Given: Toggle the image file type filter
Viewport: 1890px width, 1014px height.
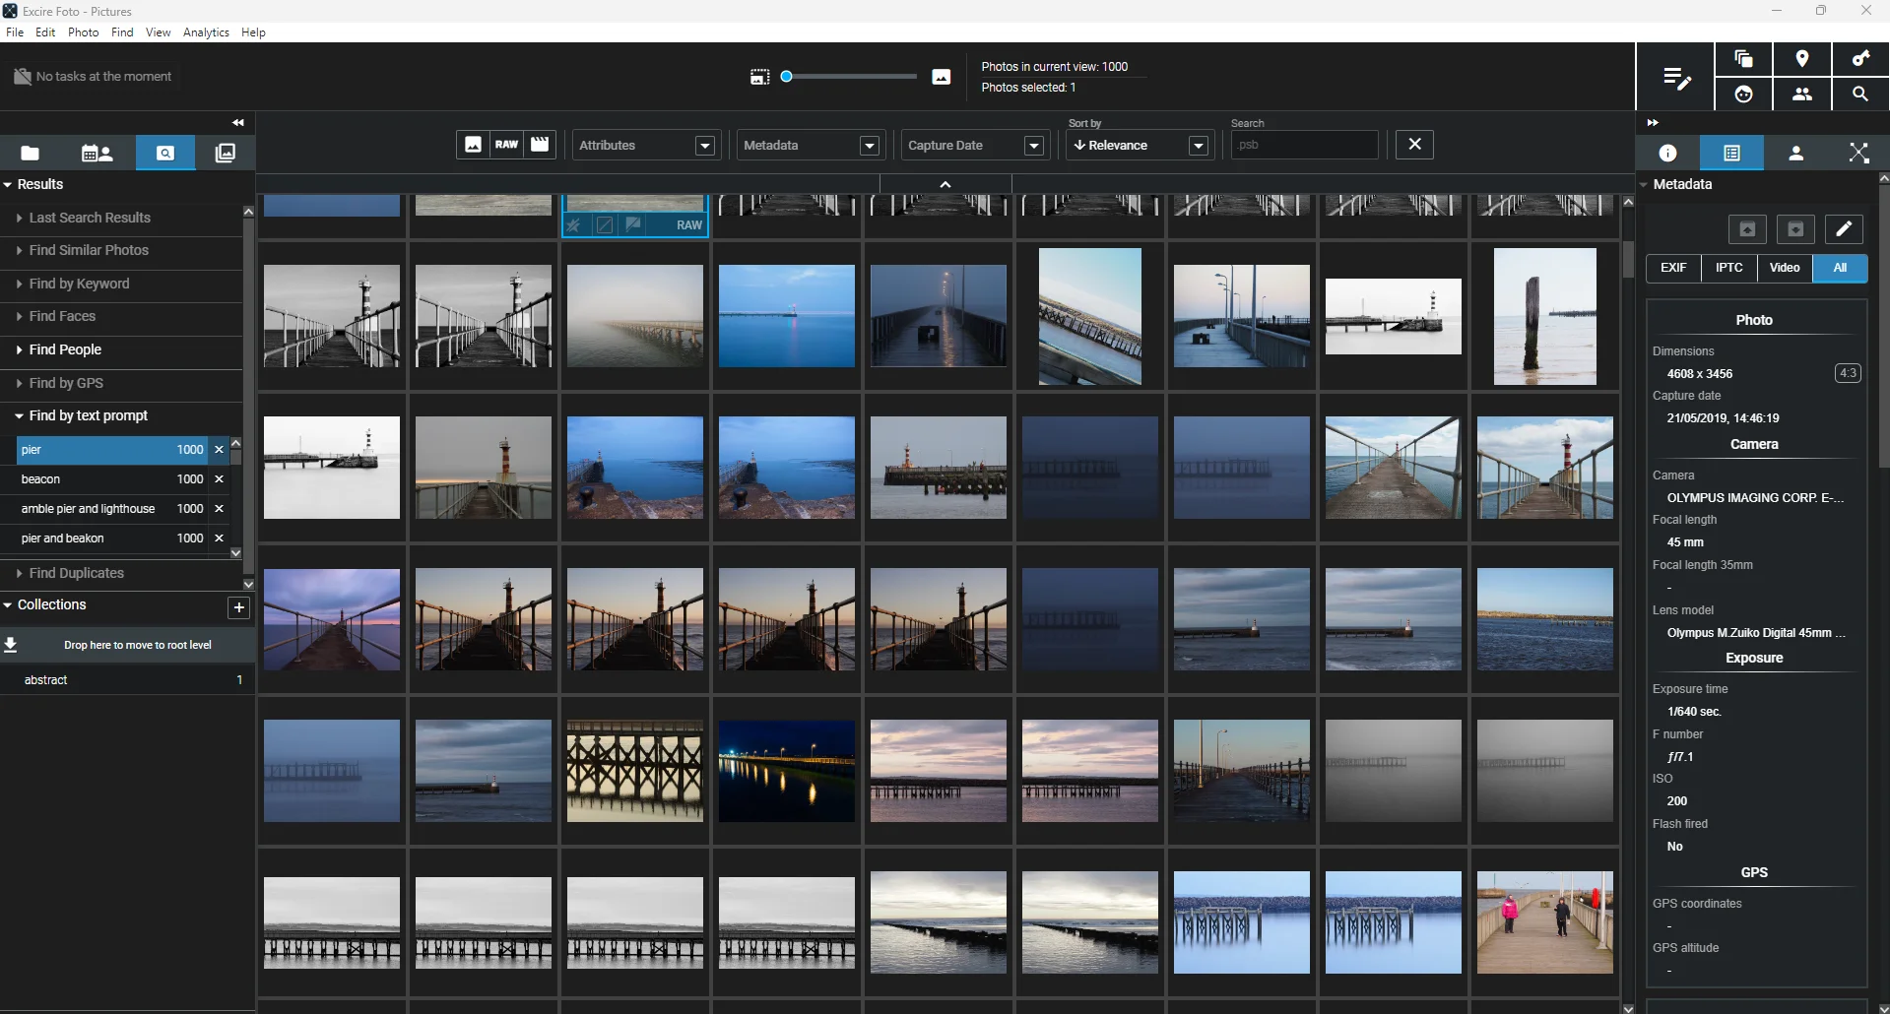Looking at the screenshot, I should click(x=473, y=145).
